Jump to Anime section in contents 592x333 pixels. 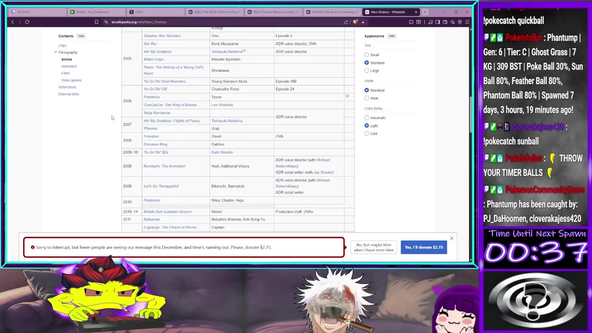coord(67,59)
